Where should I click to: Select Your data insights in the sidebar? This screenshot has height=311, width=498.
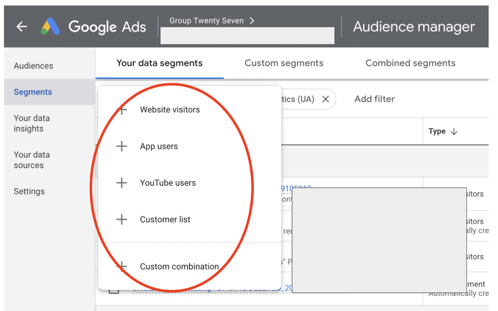point(32,123)
